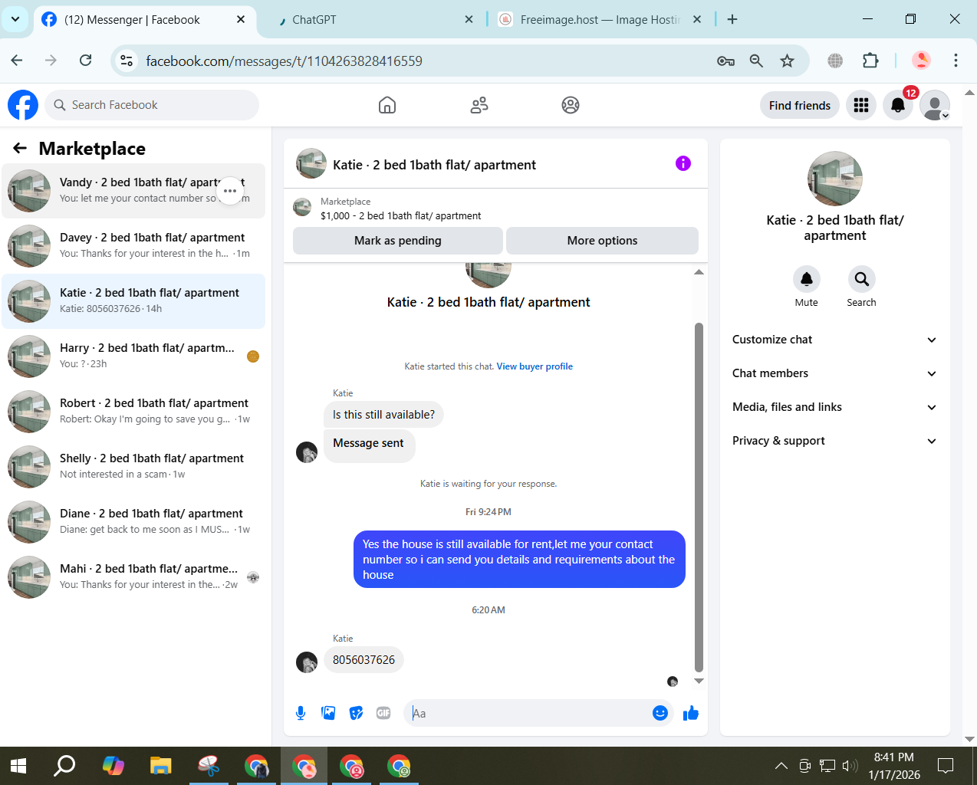The image size is (977, 785).
Task: Send a thumbs-up like
Action: pyautogui.click(x=691, y=713)
